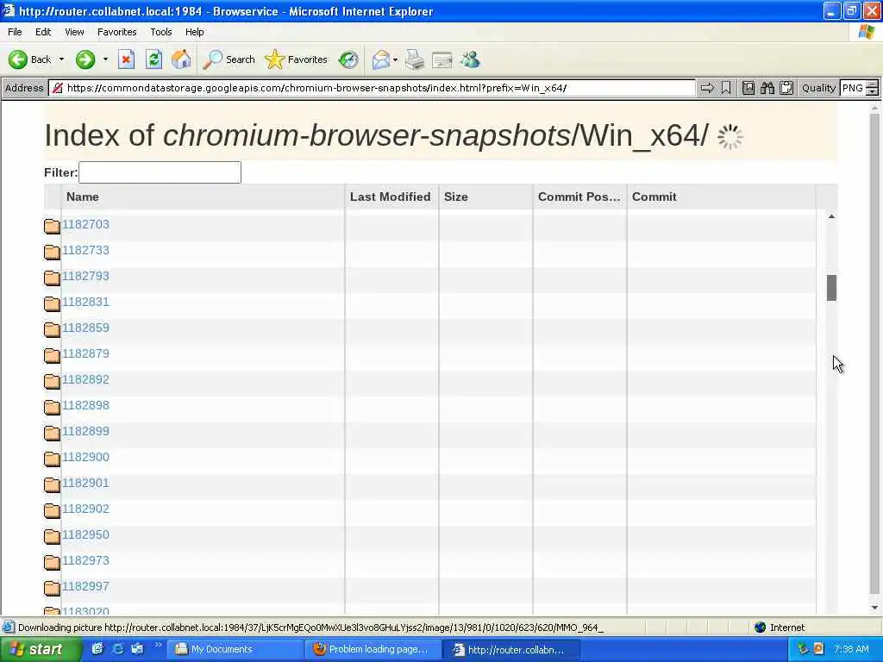Go to Home page icon
The image size is (883, 662).
[x=181, y=59]
